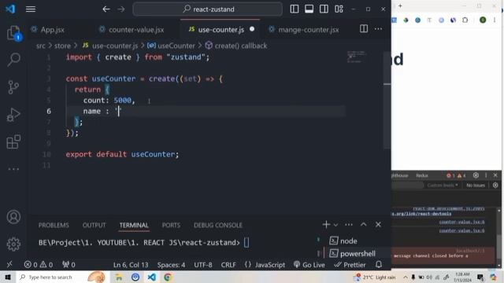Screen dimensions: 504x283
Task: Open the Windows Start menu
Action: [7, 277]
